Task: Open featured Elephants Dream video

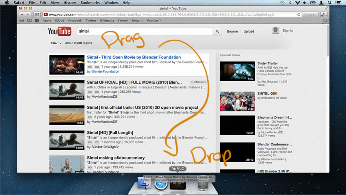Action: tap(274, 117)
